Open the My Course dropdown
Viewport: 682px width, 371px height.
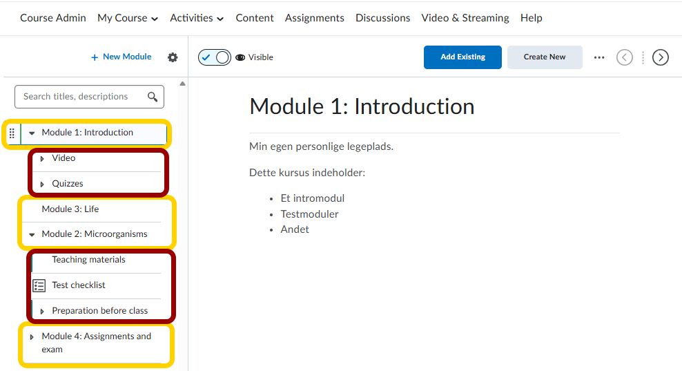click(x=128, y=18)
